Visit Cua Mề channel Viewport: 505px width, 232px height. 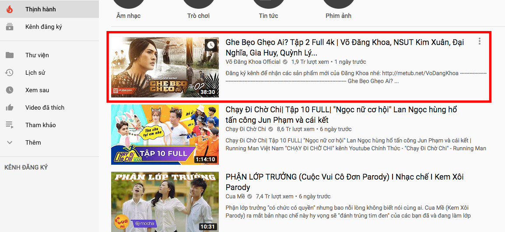(x=235, y=196)
